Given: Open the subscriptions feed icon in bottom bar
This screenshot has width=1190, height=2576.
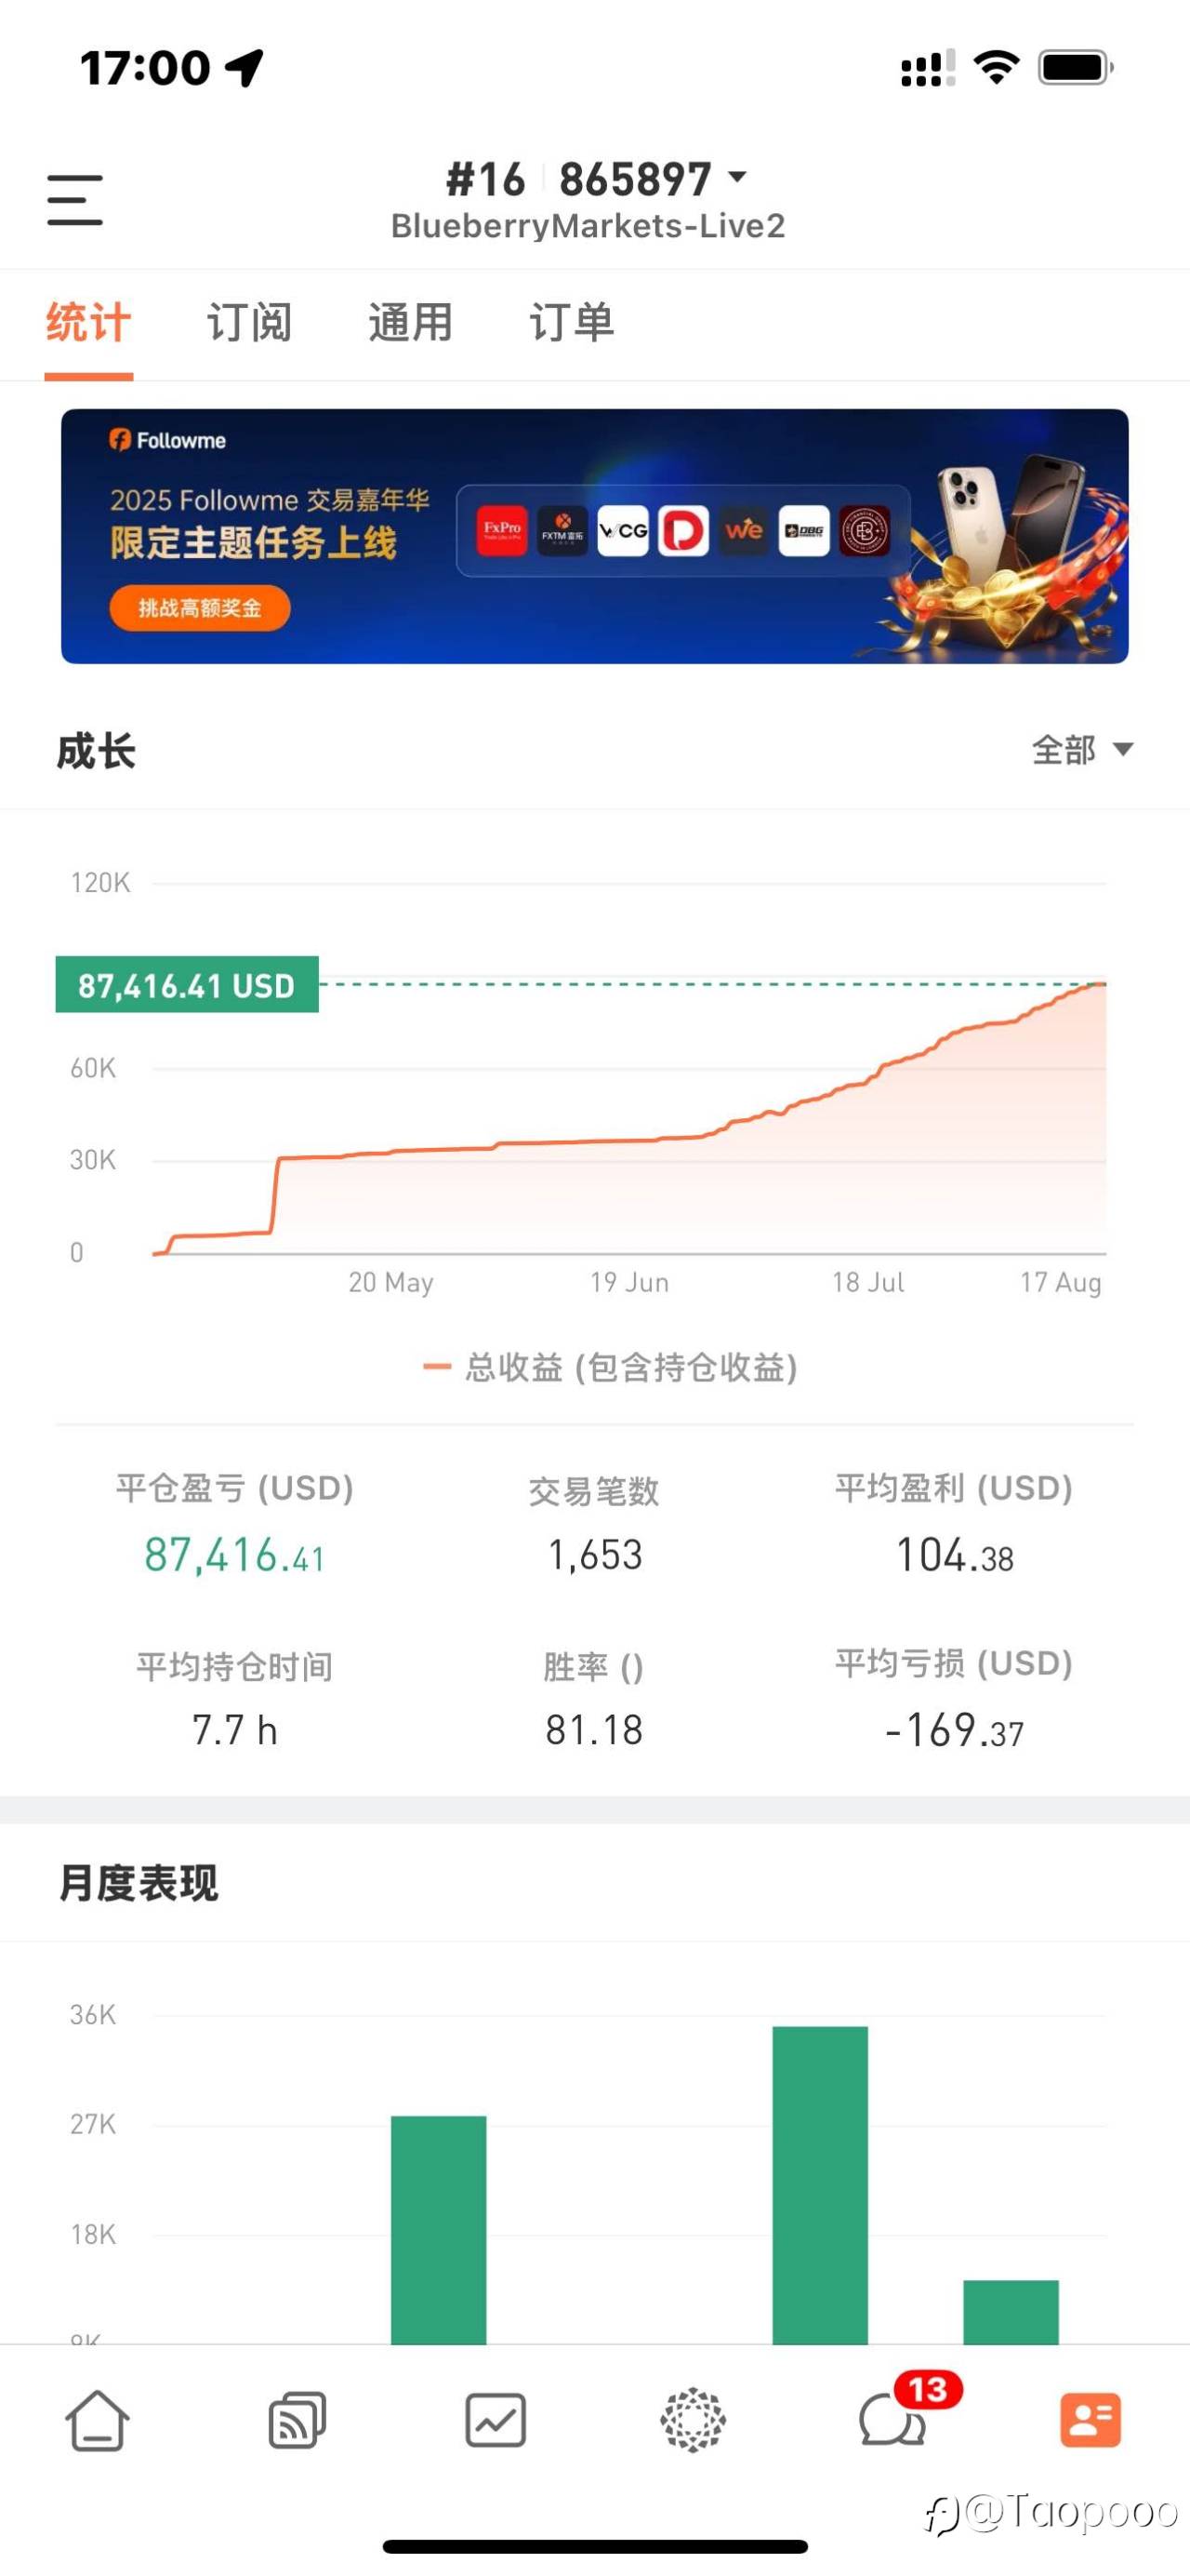Looking at the screenshot, I should pos(297,2420).
